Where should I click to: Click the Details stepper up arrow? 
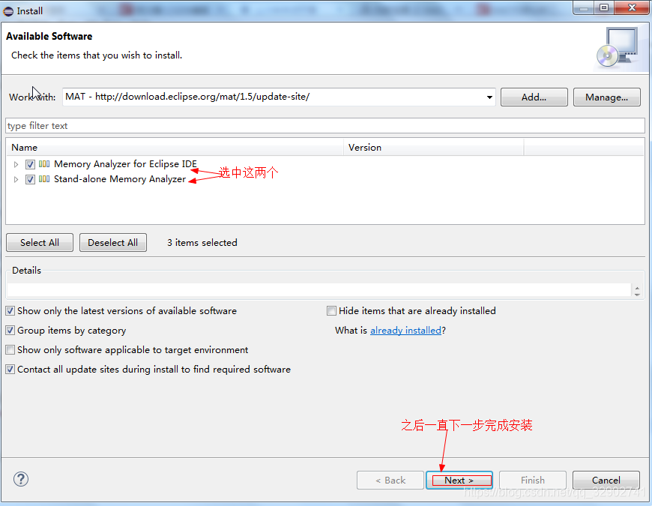(x=637, y=287)
